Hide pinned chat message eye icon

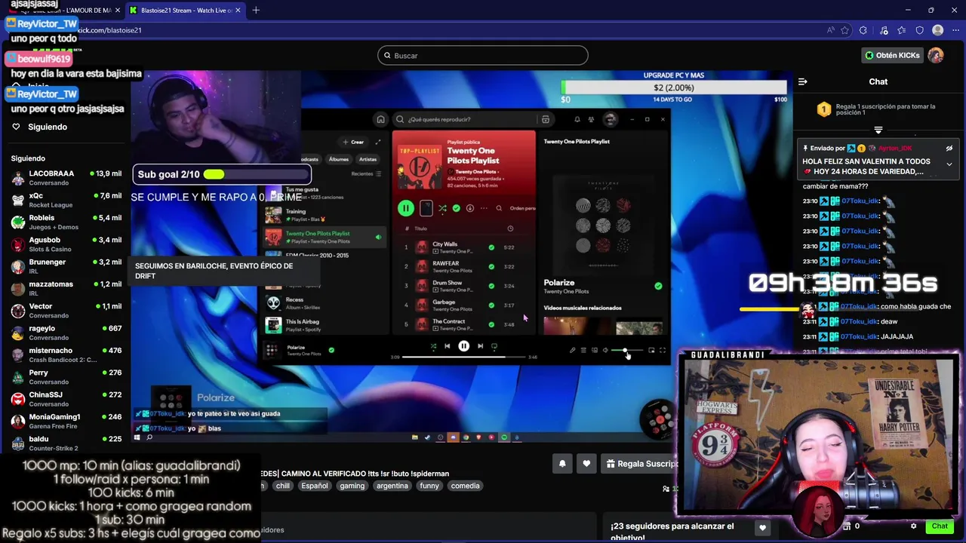pos(949,149)
